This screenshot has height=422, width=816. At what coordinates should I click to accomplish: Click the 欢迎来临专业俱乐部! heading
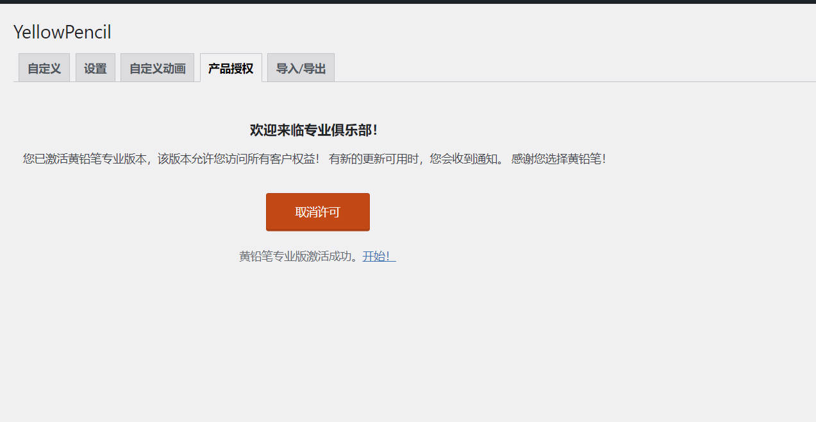pos(313,130)
